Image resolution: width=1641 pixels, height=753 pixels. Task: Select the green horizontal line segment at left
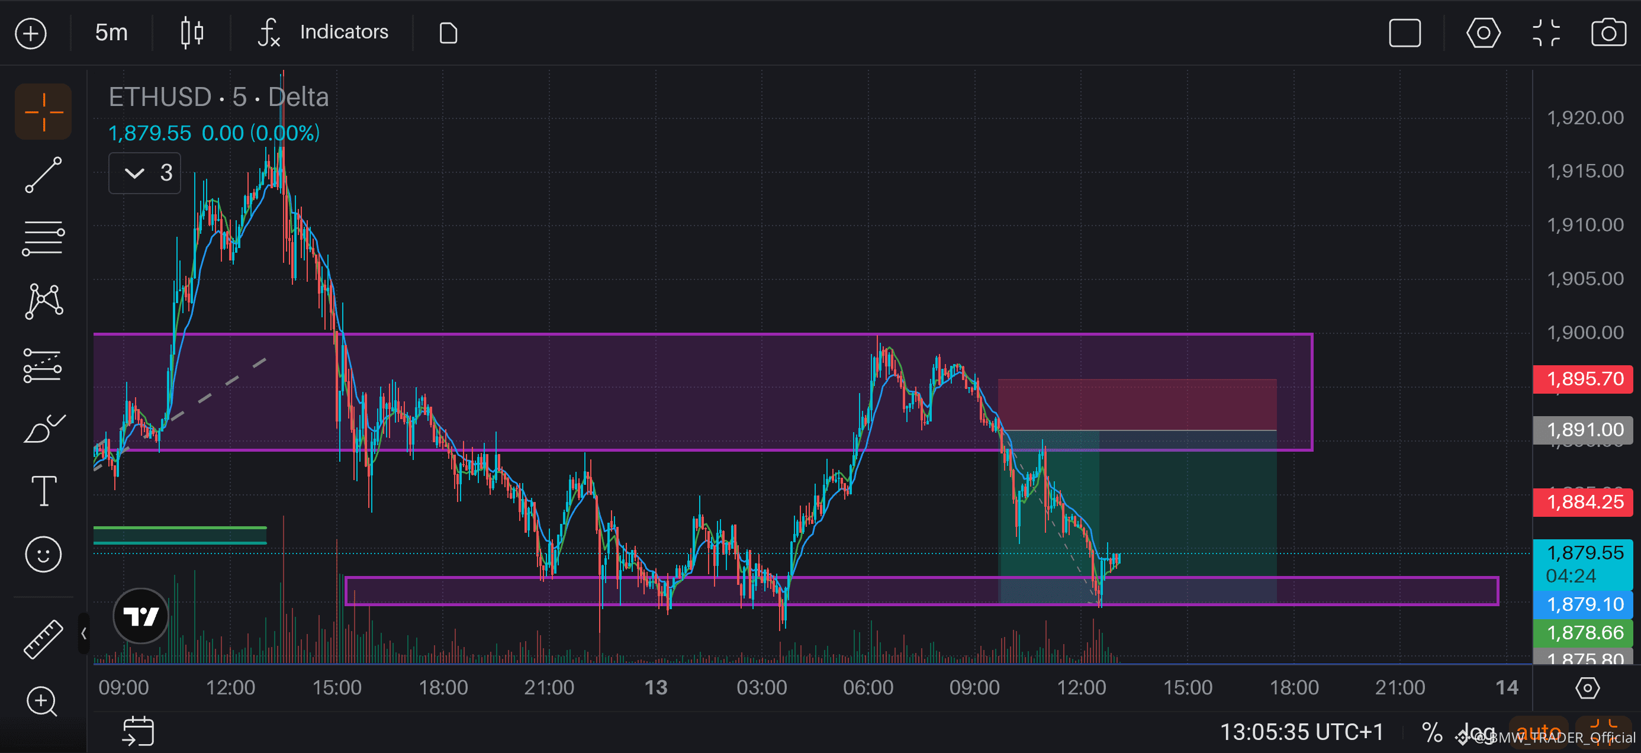181,528
